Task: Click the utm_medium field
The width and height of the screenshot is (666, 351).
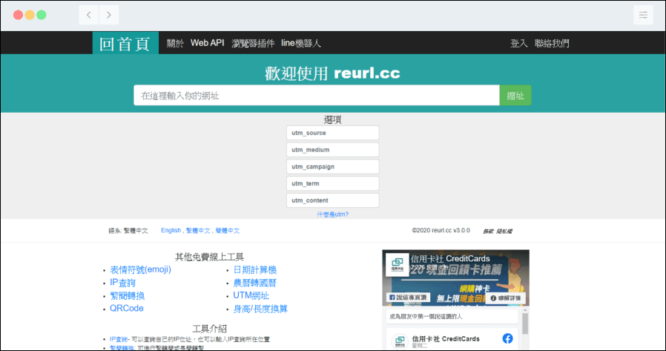Action: click(332, 150)
